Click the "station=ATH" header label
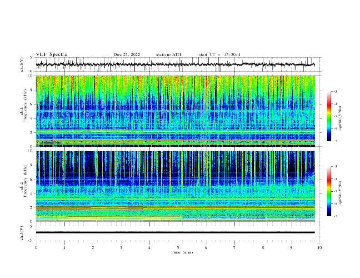Image resolution: width=360 pixels, height=278 pixels. pos(169,55)
